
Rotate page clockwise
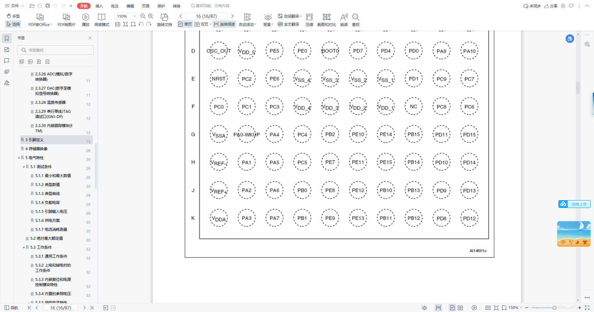tap(149, 24)
